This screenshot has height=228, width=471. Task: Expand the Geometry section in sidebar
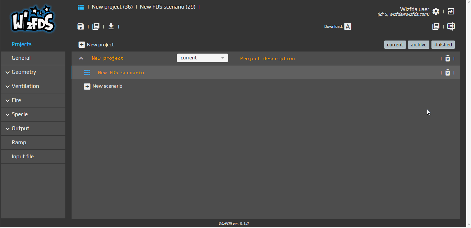pos(24,72)
